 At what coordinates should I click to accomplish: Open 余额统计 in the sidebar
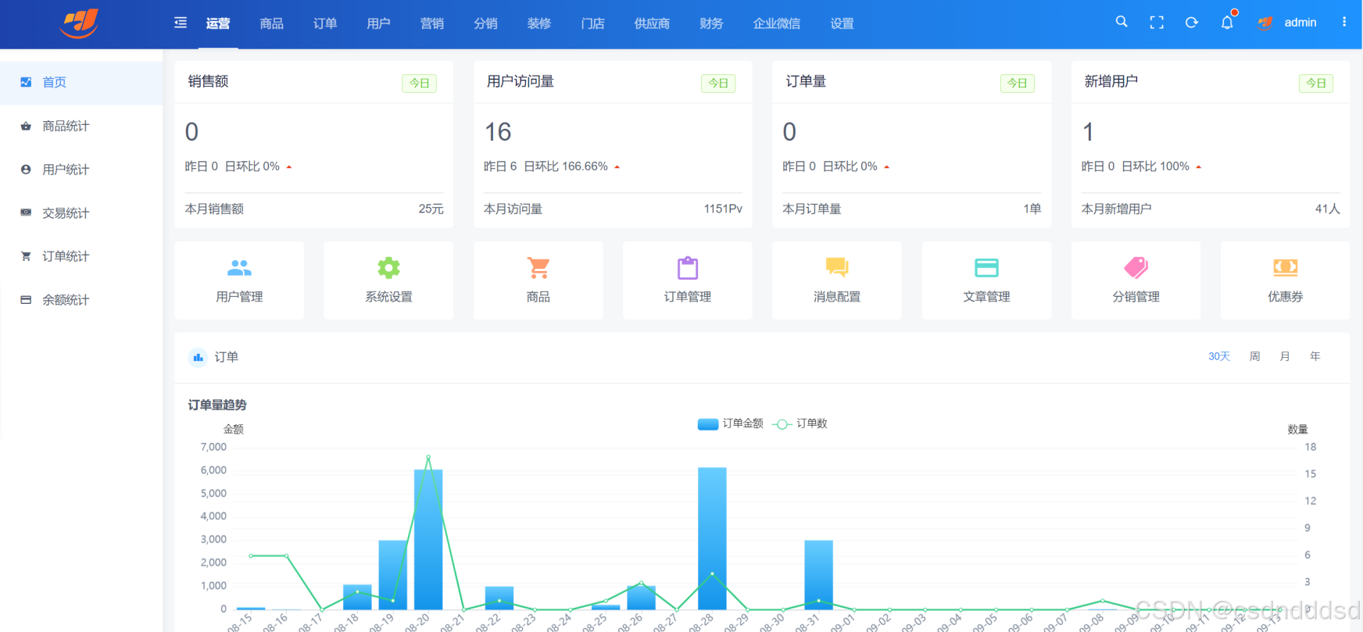click(81, 300)
